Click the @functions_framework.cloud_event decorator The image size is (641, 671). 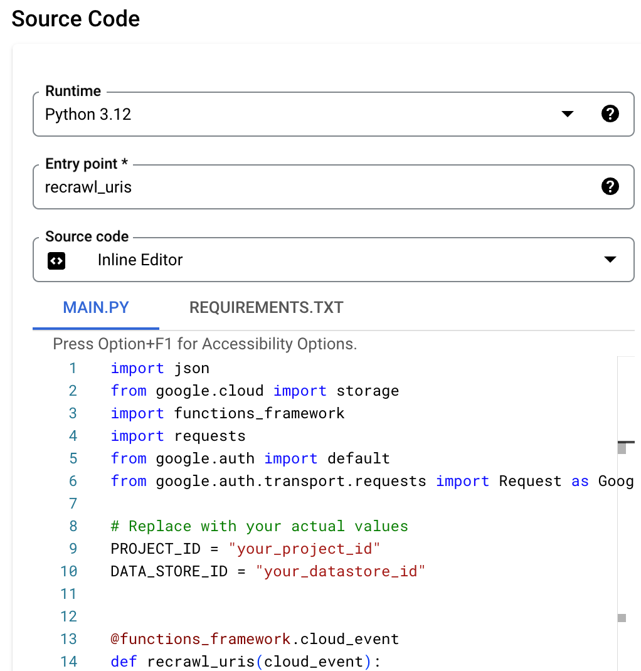(255, 639)
